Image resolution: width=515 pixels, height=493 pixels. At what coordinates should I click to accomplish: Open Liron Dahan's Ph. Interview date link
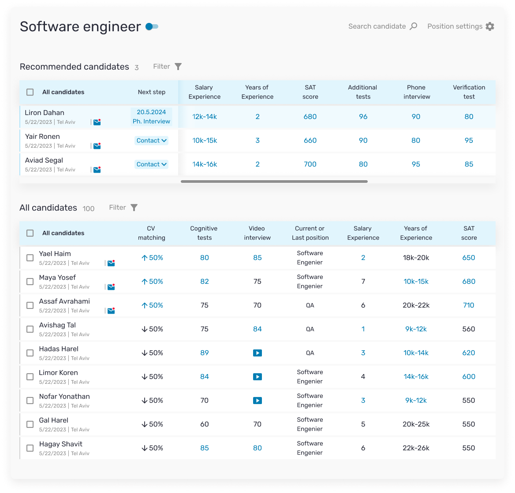tap(151, 116)
